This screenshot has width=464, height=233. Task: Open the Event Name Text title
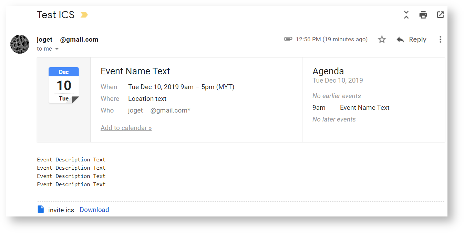click(135, 71)
